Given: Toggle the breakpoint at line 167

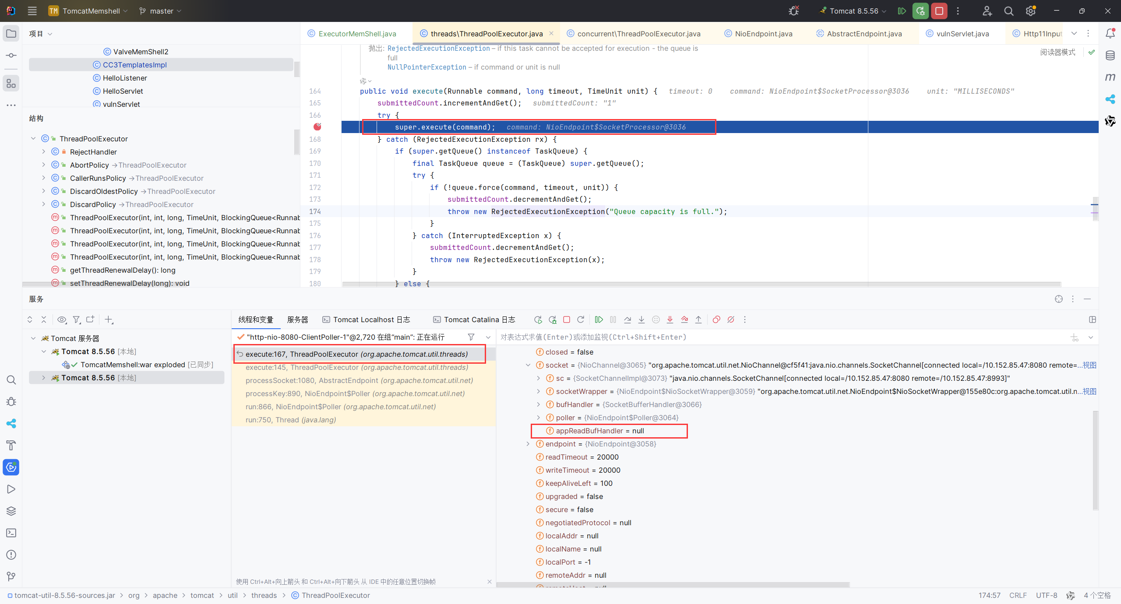Looking at the screenshot, I should click(317, 127).
